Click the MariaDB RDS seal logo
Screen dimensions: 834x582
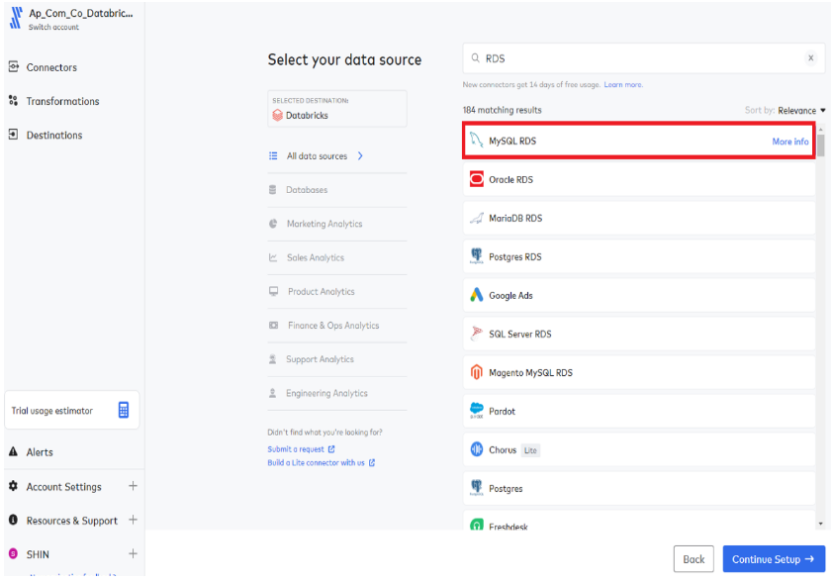[x=477, y=218]
